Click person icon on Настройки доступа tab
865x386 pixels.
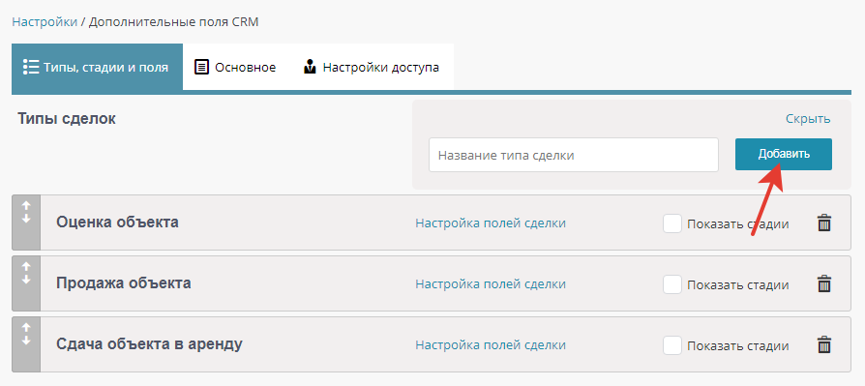click(x=310, y=68)
